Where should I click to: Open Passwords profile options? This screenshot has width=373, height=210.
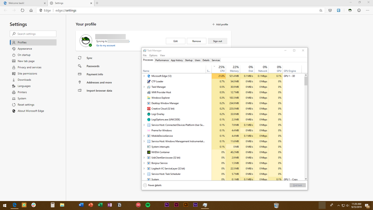point(93,66)
